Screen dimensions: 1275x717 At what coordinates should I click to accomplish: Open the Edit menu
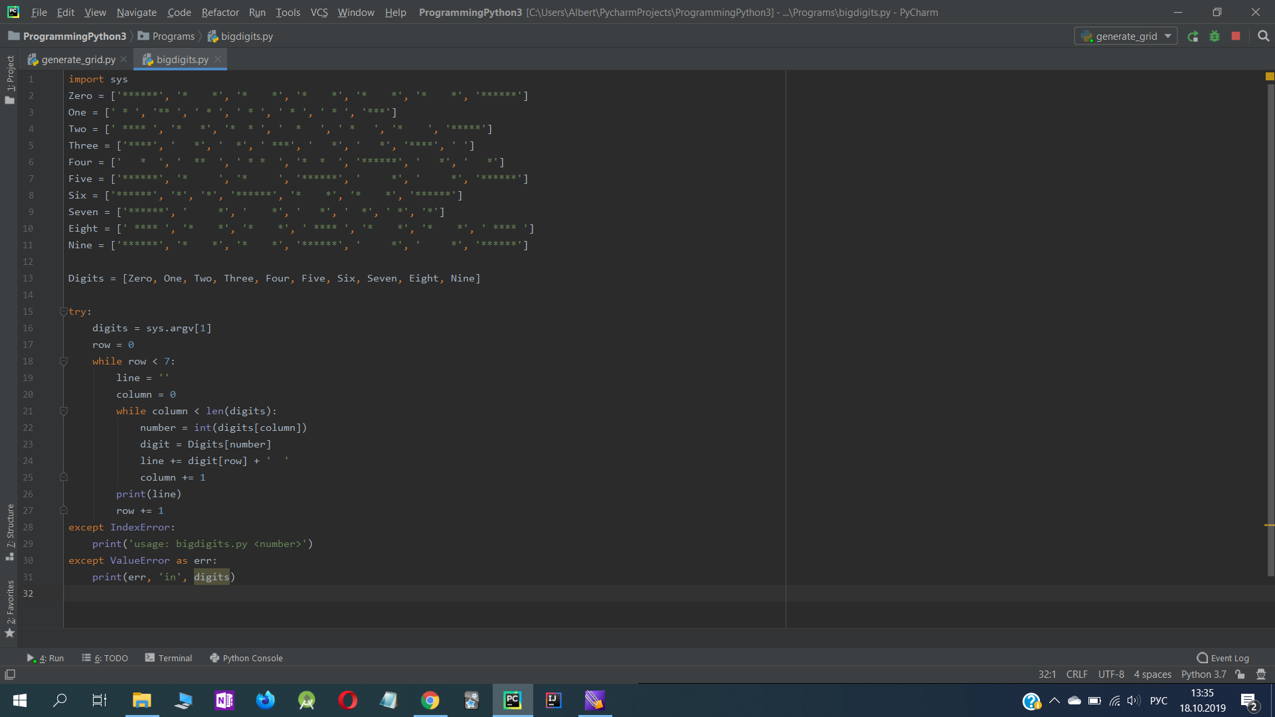(66, 12)
